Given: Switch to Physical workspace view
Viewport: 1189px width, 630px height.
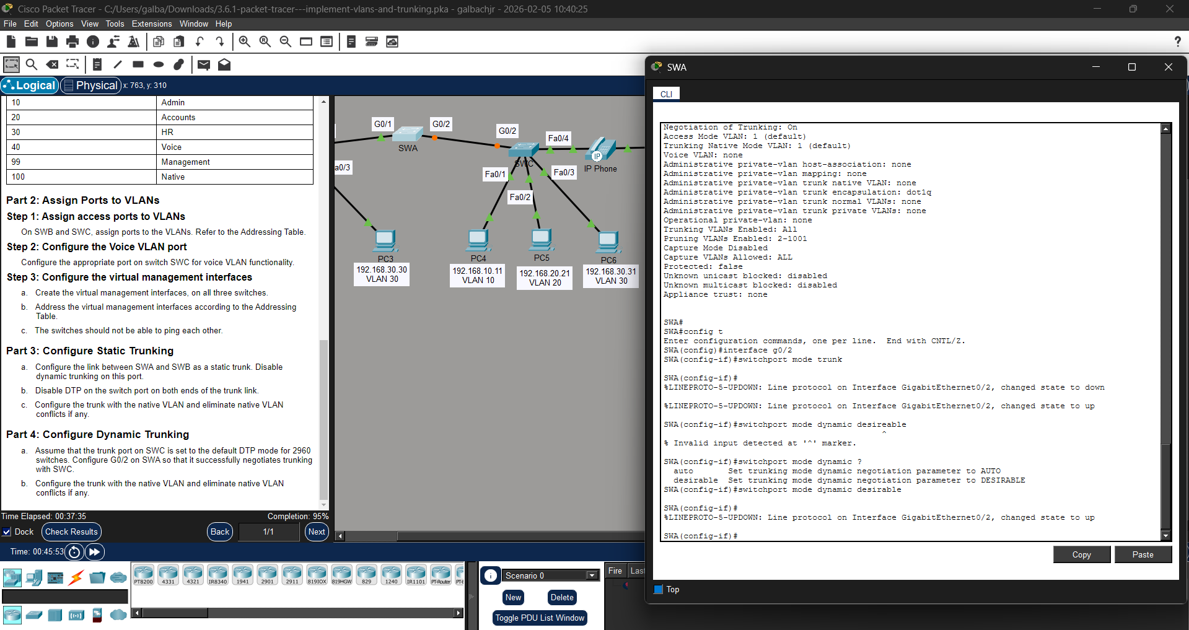Looking at the screenshot, I should point(90,85).
